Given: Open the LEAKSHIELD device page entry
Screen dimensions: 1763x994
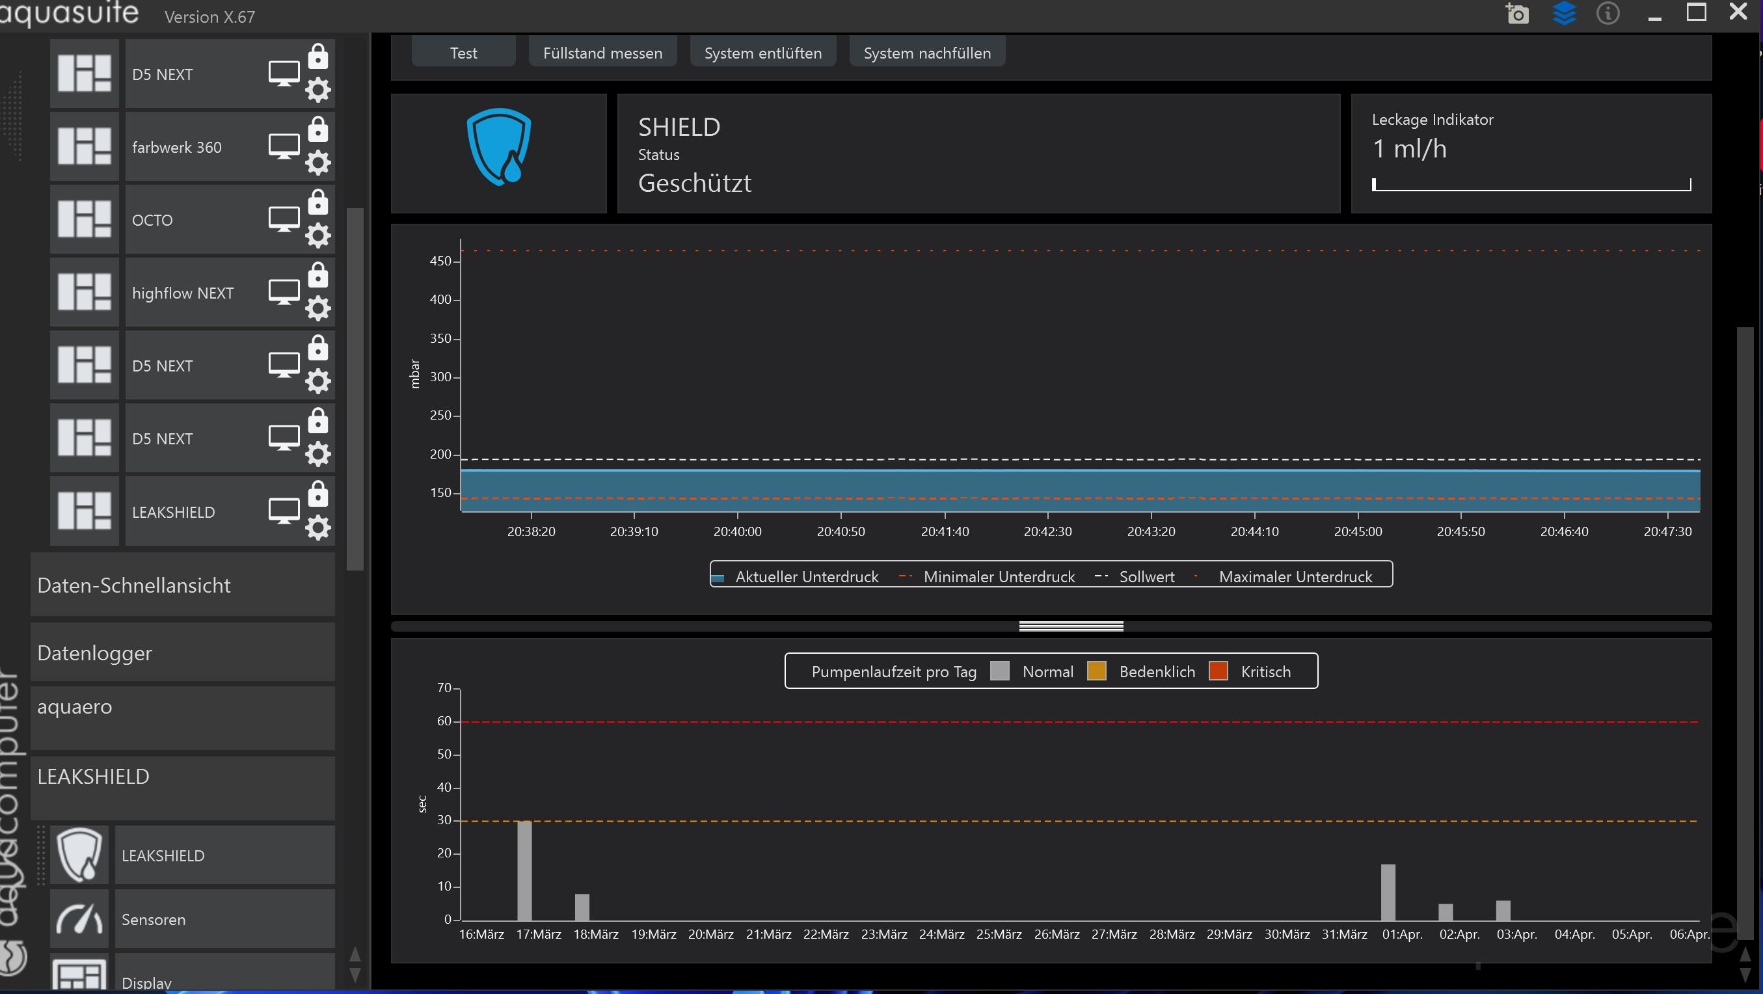Looking at the screenshot, I should [x=224, y=855].
